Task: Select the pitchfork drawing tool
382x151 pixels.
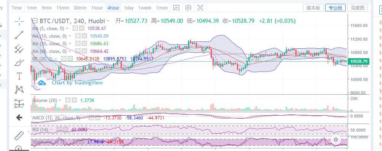Action: 19,49
